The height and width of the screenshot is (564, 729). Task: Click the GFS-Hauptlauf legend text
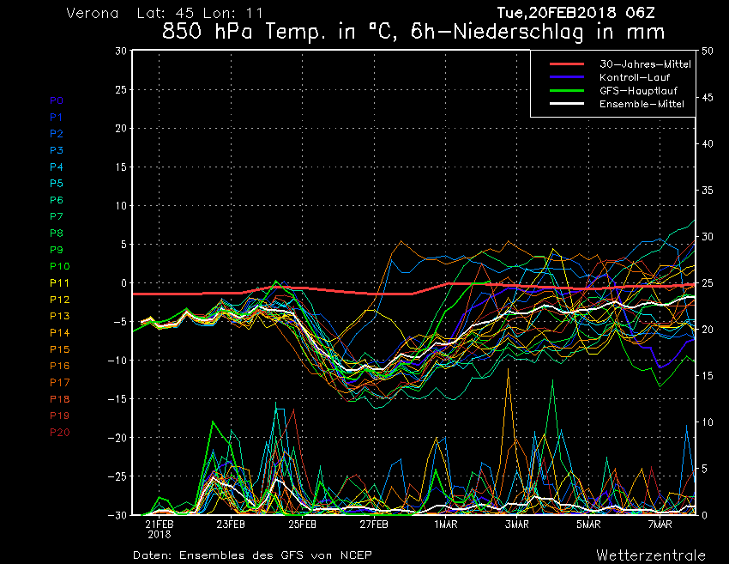pos(638,91)
